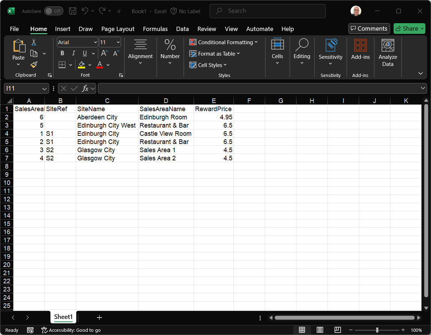The width and height of the screenshot is (431, 335).
Task: Switch to Page Layout view in status bar
Action: click(320, 330)
